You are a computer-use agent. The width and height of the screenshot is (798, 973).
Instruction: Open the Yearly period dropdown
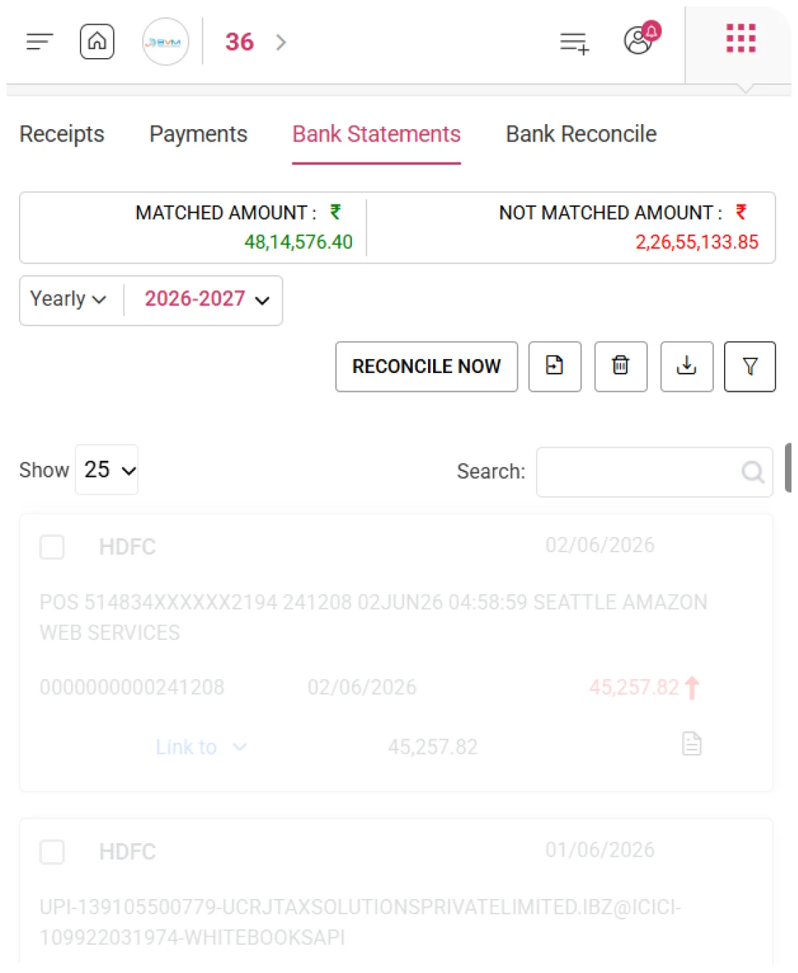tap(68, 299)
